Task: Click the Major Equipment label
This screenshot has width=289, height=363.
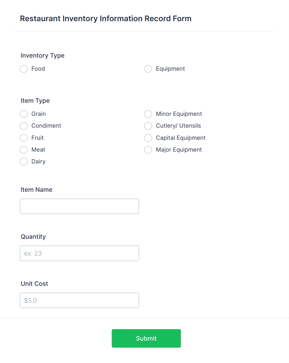Action: (x=179, y=150)
